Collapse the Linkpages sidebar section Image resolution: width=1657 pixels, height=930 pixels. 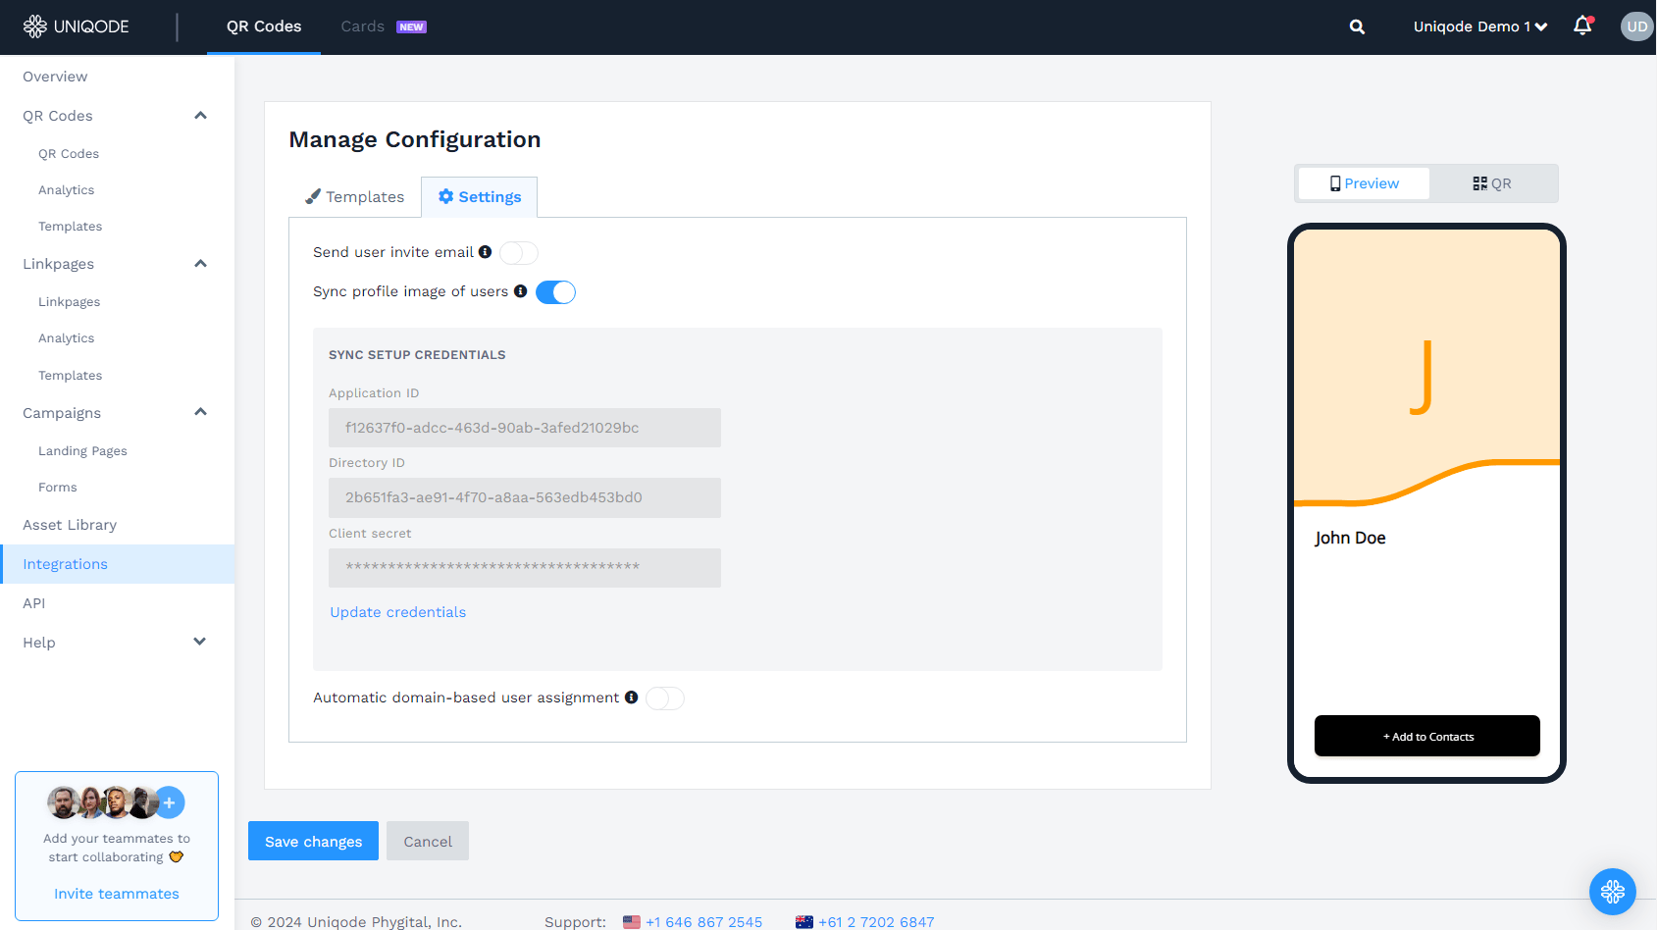point(200,264)
